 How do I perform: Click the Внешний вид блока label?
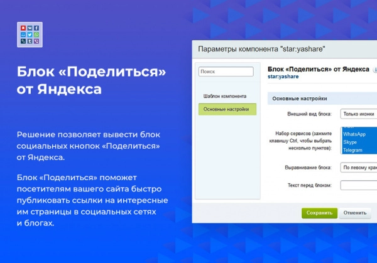coord(309,114)
